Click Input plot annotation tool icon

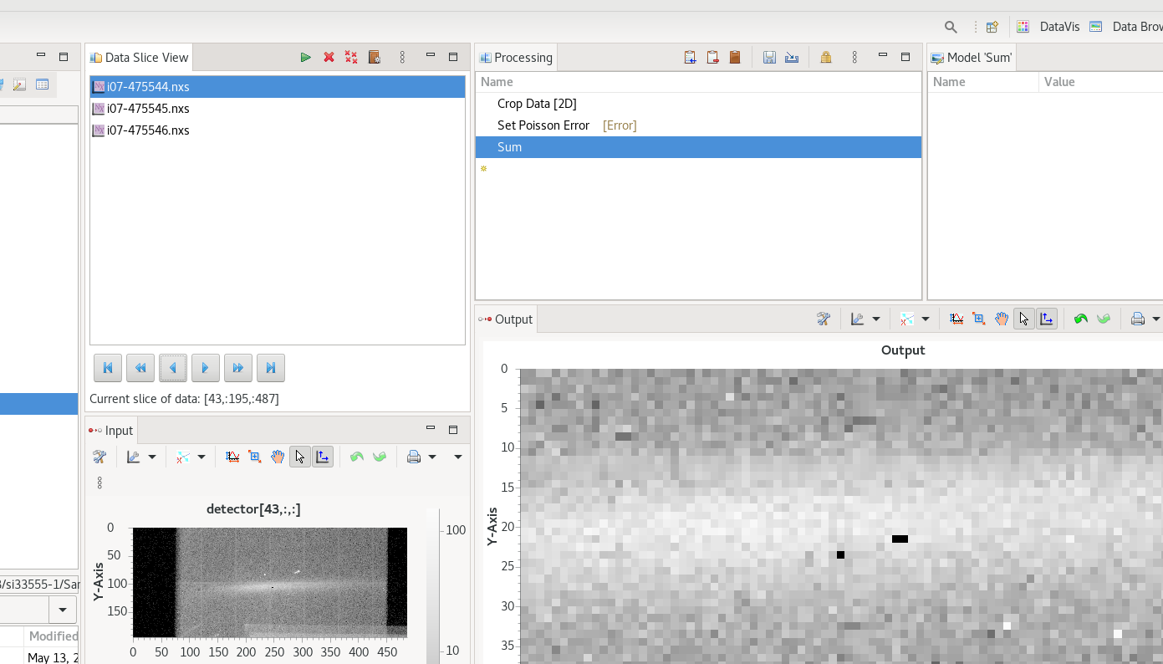pos(183,457)
